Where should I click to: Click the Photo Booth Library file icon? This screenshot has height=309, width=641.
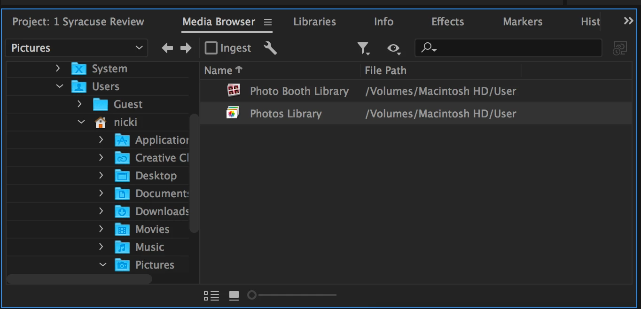(234, 90)
